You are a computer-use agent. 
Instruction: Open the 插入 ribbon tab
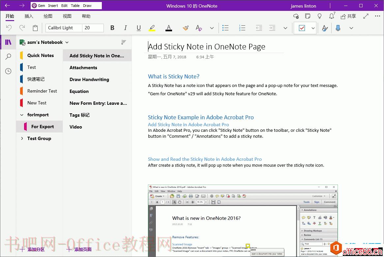tap(29, 16)
